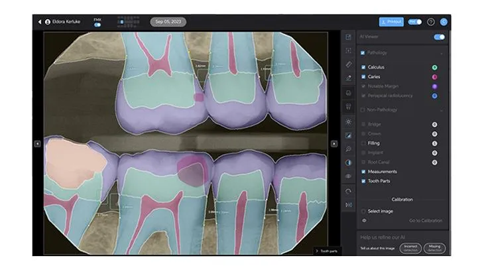The height and width of the screenshot is (272, 484).
Task: Toggle the FMX switch
Action: (x=97, y=25)
